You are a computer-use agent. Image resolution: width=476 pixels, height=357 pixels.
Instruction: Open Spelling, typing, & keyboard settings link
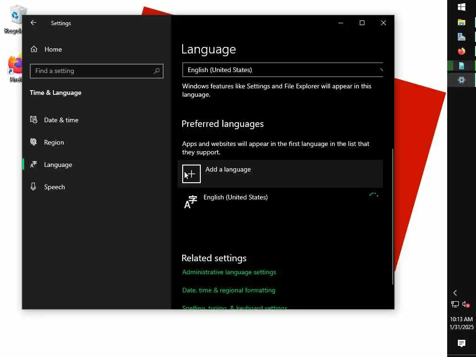tap(234, 308)
